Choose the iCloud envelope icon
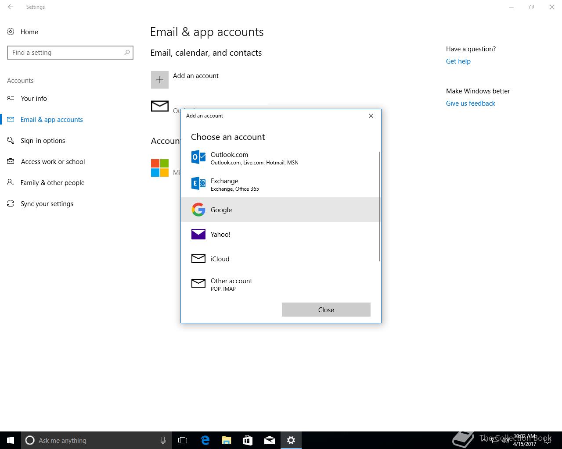 198,259
